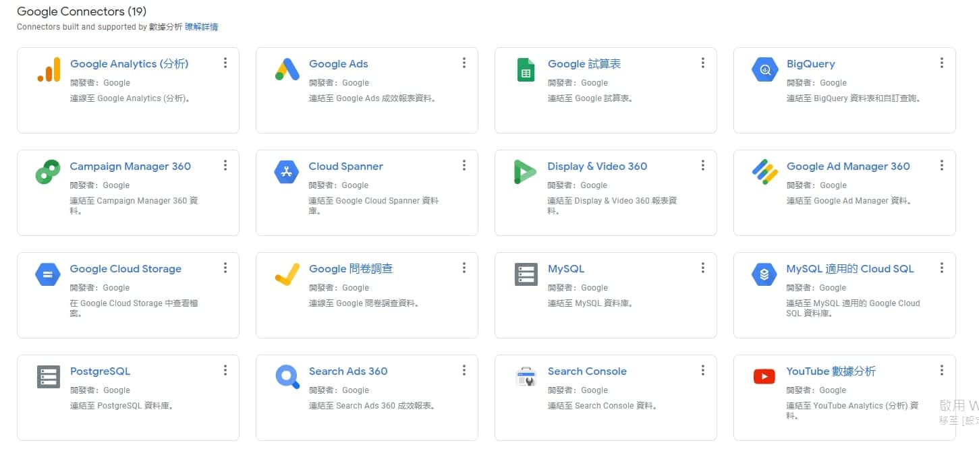Open the three-dot menu for Google 問卷調查

pyautogui.click(x=464, y=268)
